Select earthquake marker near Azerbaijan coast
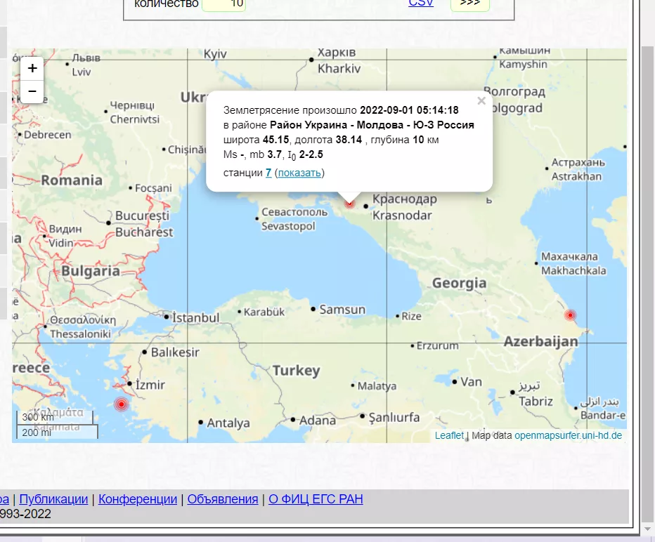655x542 pixels. click(x=570, y=315)
